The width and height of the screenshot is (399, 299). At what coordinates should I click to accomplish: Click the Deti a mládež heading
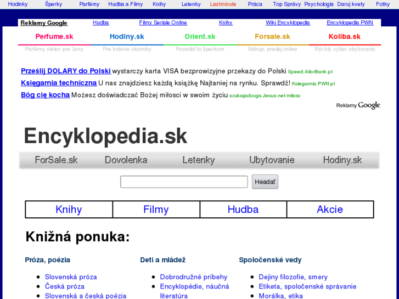tap(163, 260)
